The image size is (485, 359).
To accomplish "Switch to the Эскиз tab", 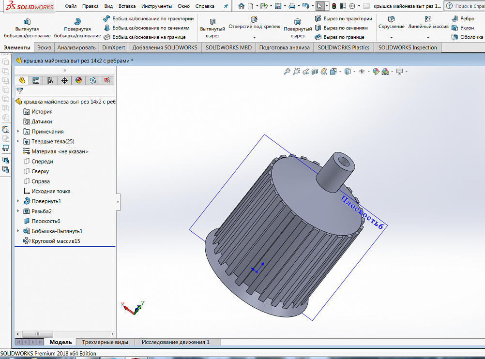I will 44,47.
